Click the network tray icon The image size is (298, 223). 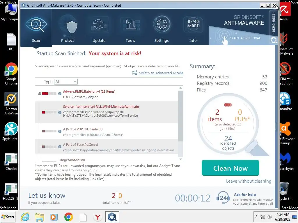pyautogui.click(x=262, y=217)
